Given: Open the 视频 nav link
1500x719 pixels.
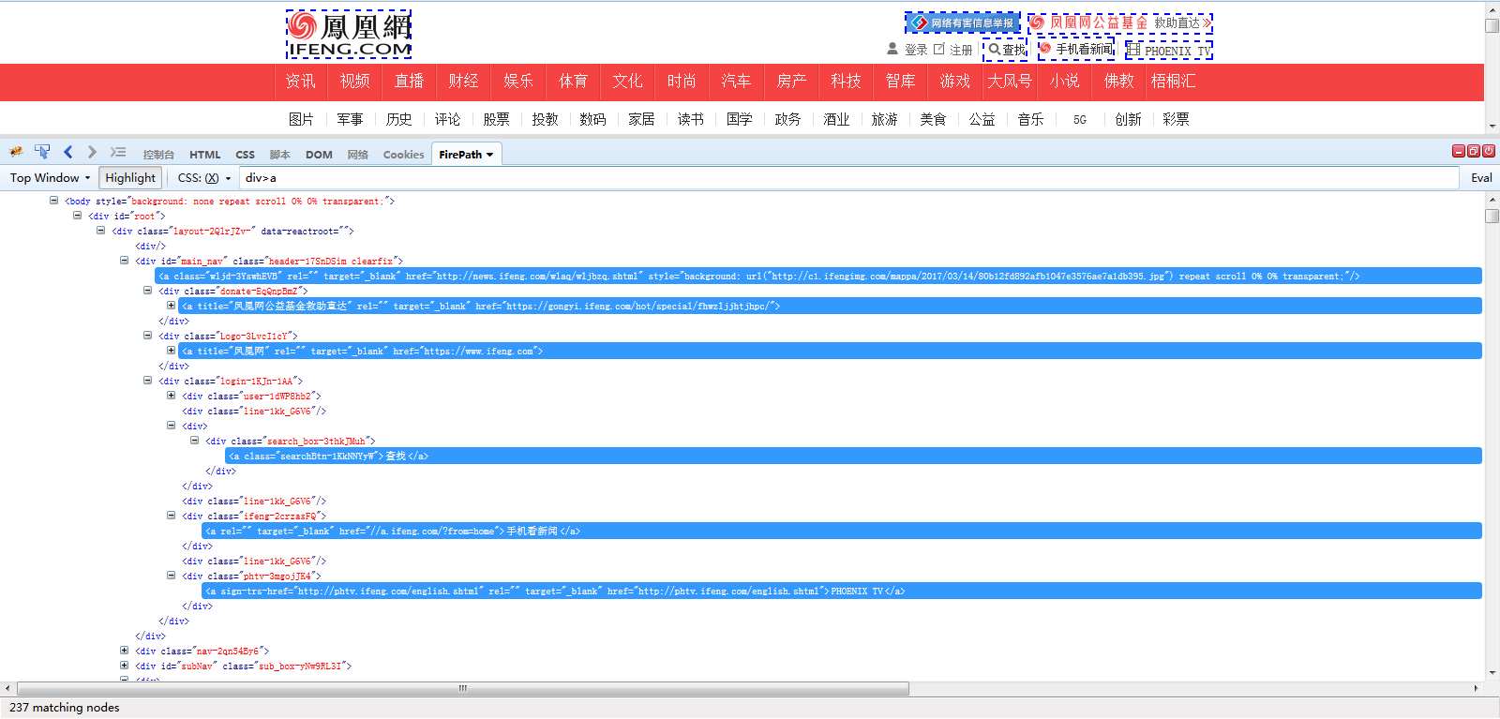Looking at the screenshot, I should pos(355,82).
